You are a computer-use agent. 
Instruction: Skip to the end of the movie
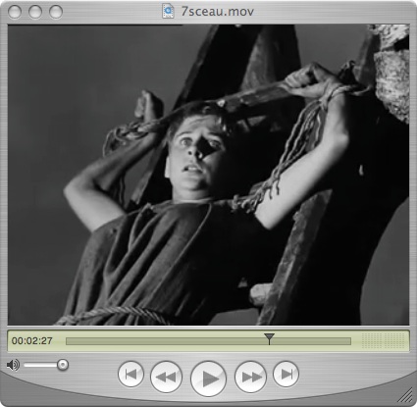286,374
